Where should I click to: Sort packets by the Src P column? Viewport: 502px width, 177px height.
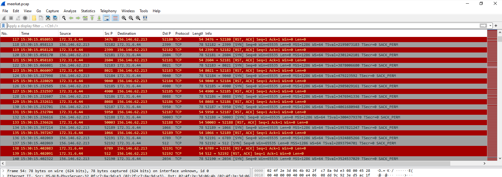(x=110, y=34)
